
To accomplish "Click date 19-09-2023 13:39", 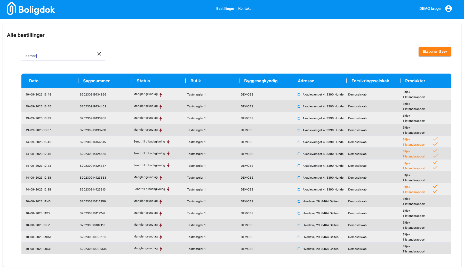I will [x=38, y=118].
